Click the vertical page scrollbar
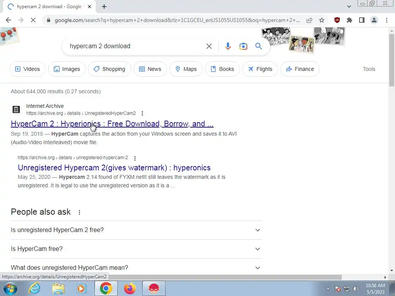The width and height of the screenshot is (395, 296). coord(392,60)
